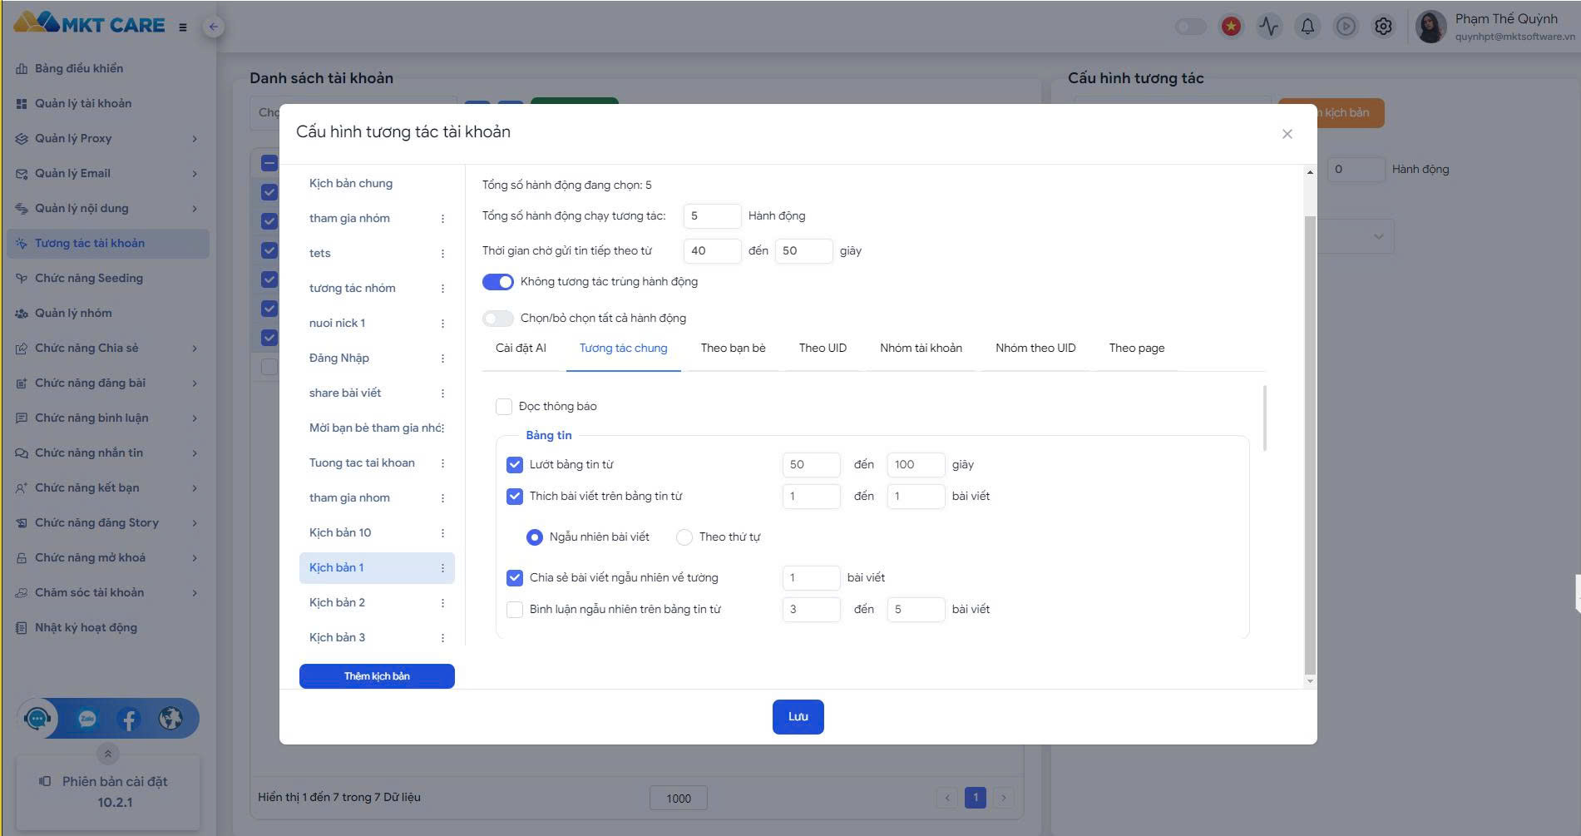
Task: Open the support headset chat icon
Action: tap(38, 719)
